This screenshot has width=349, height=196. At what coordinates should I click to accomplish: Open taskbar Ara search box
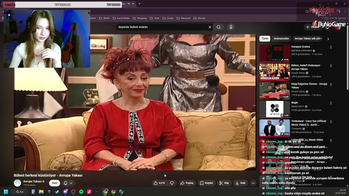(x=20, y=192)
